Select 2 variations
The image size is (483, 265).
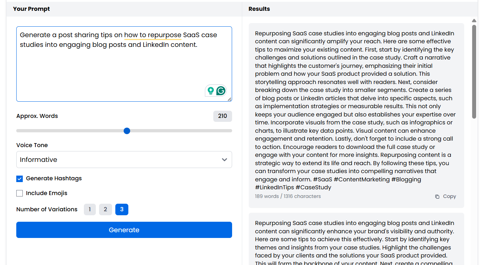[105, 209]
